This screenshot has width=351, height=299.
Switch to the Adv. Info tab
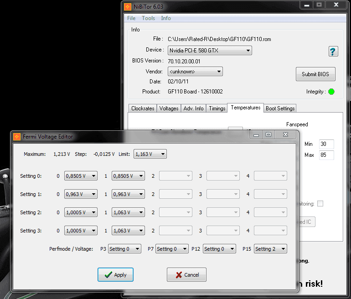coord(193,108)
